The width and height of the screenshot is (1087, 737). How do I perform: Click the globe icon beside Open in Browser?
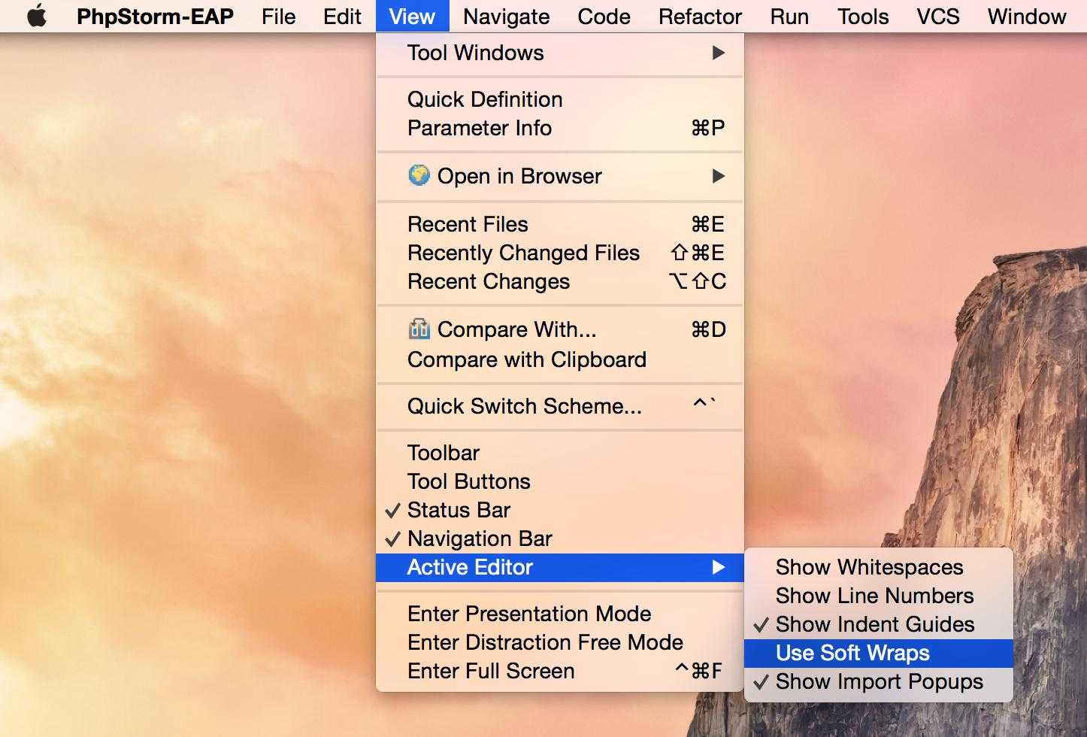click(419, 175)
